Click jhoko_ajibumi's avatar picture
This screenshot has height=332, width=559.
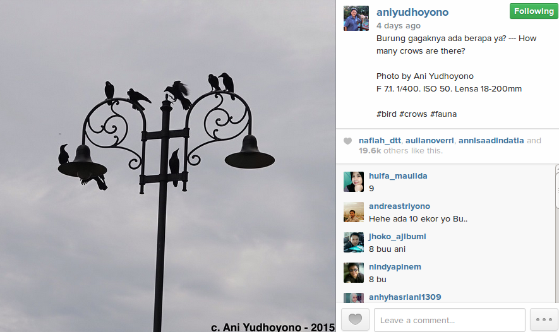click(354, 242)
